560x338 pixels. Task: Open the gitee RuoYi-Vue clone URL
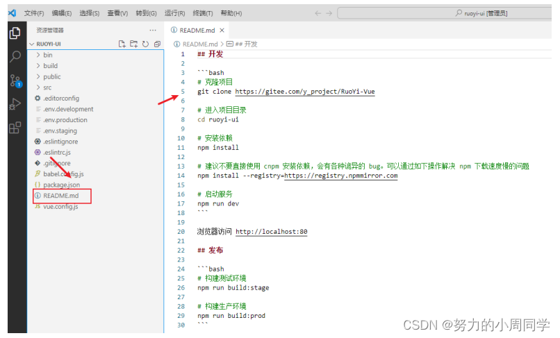(x=304, y=92)
